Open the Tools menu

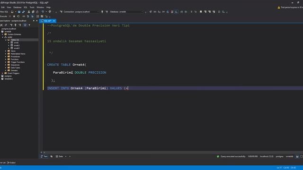(32, 8)
